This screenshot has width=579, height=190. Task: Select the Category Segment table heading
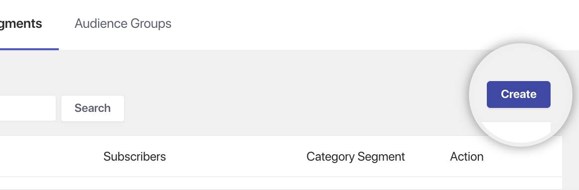point(356,157)
